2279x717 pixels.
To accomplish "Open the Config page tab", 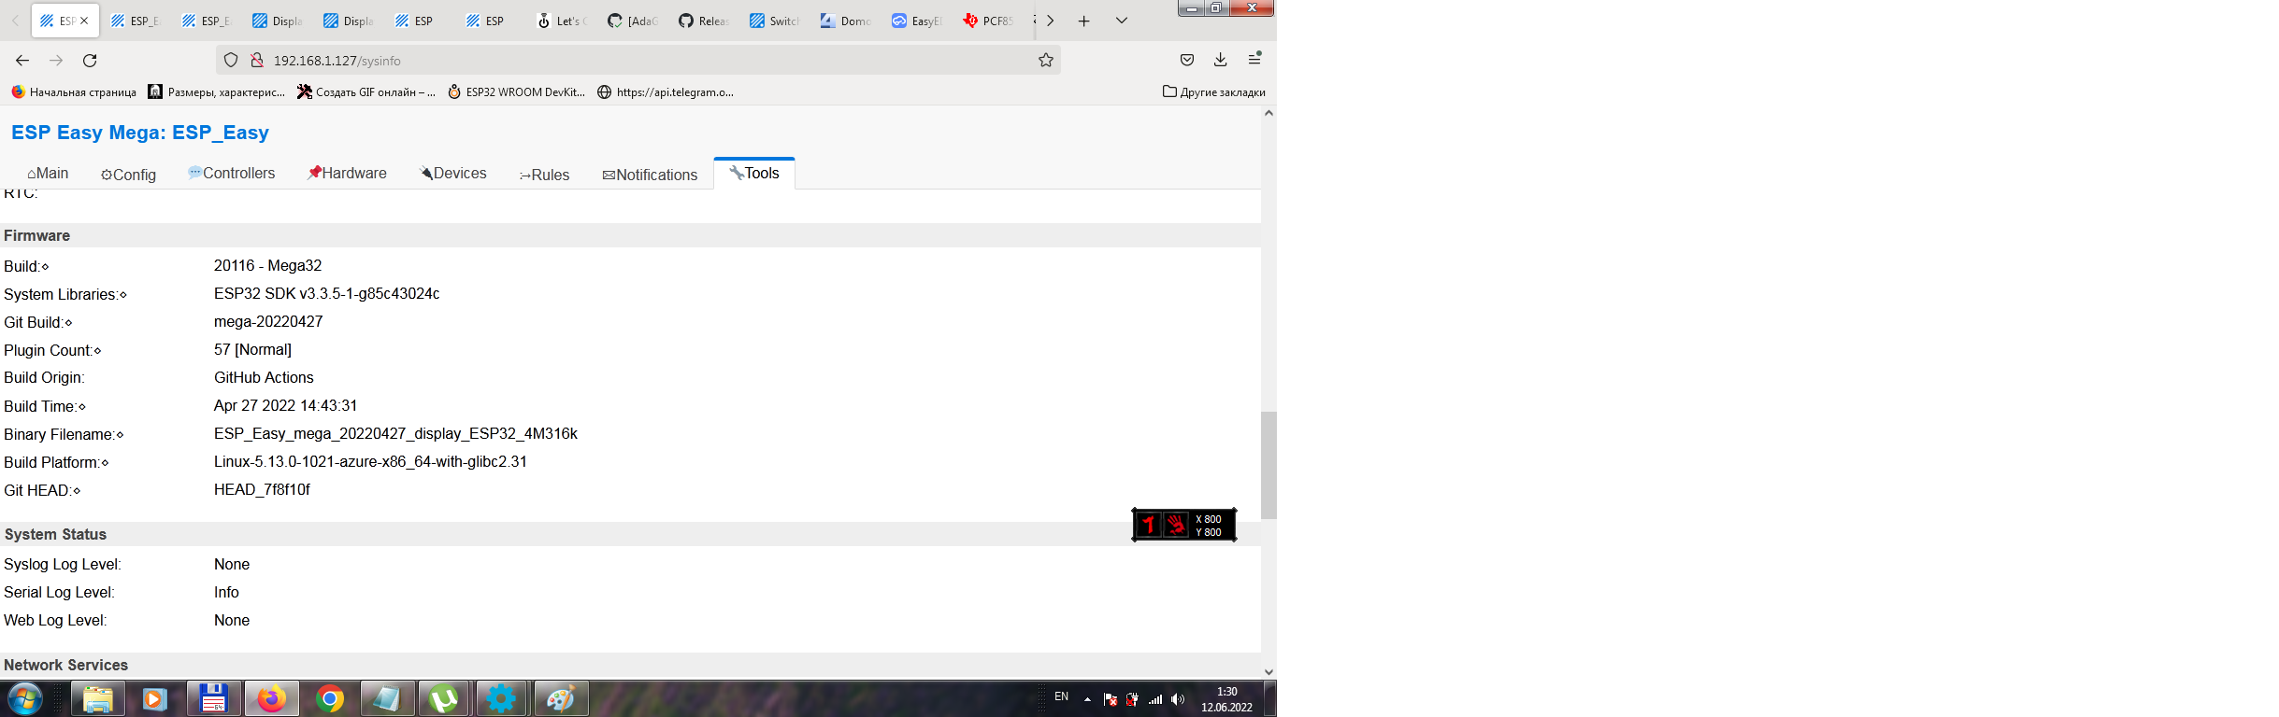I will (128, 175).
